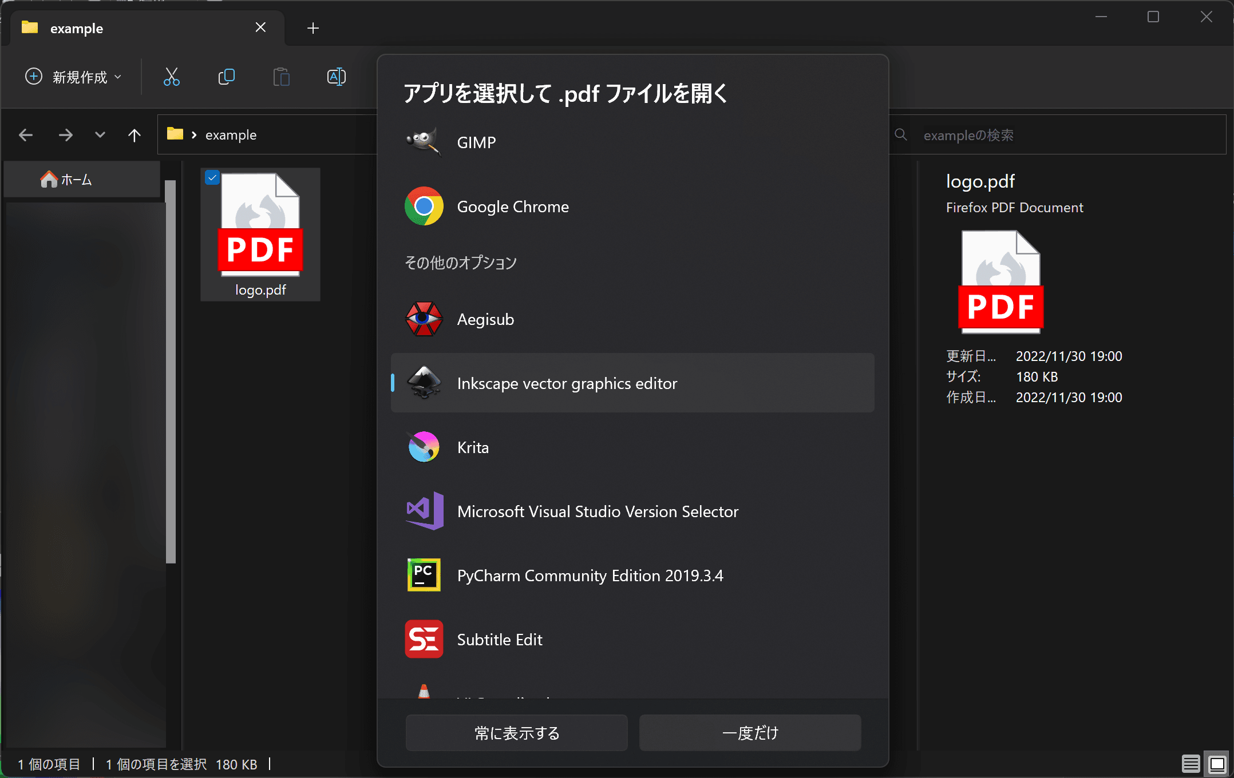Go back with the left arrow
The width and height of the screenshot is (1234, 778).
26,135
